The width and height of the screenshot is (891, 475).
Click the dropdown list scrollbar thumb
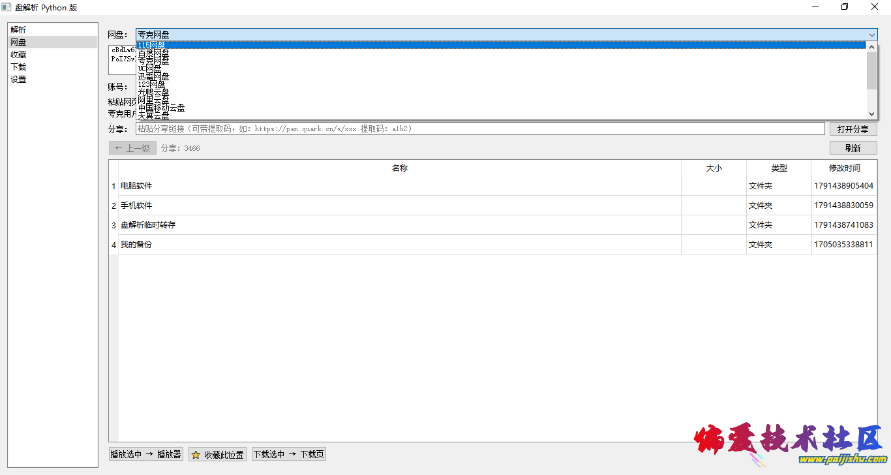click(x=872, y=70)
